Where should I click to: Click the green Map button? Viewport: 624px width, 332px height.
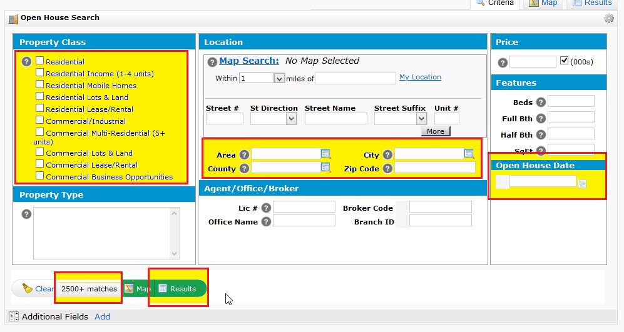pyautogui.click(x=137, y=289)
